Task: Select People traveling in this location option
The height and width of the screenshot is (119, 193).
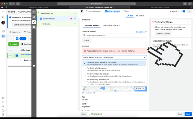Action: [x=114, y=82]
